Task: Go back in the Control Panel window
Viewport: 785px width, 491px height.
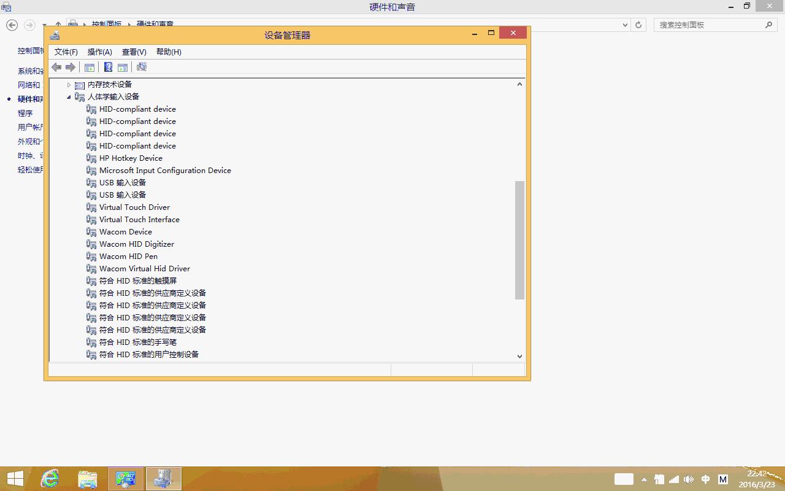Action: point(12,25)
